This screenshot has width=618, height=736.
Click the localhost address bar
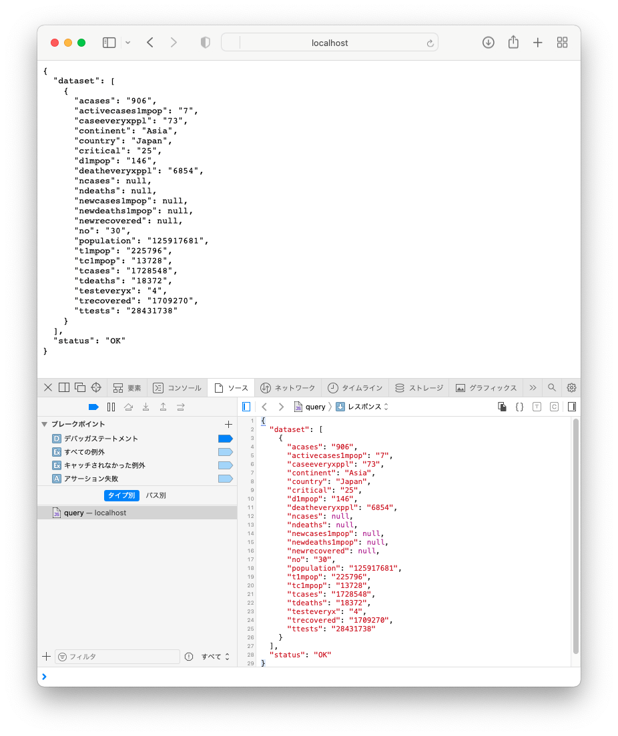click(x=330, y=43)
